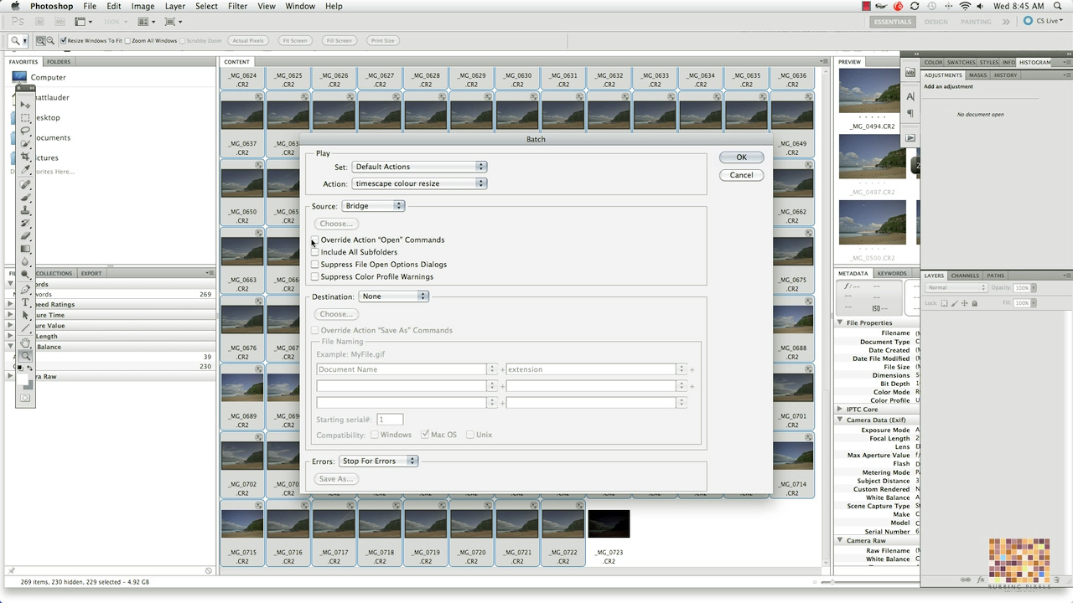Select the Quick Selection tool

(26, 144)
